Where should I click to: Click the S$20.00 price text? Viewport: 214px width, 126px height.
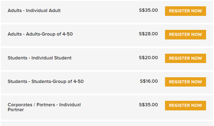point(148,58)
